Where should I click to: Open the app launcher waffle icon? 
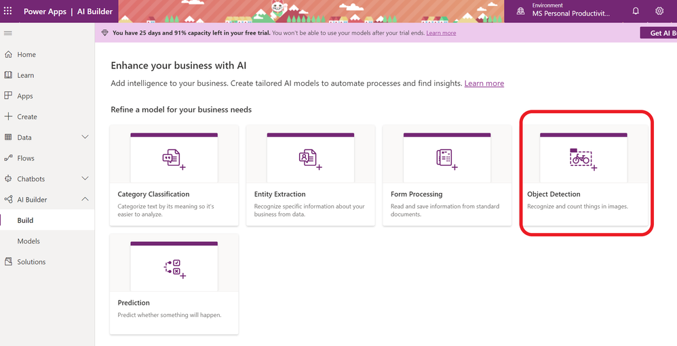click(7, 12)
